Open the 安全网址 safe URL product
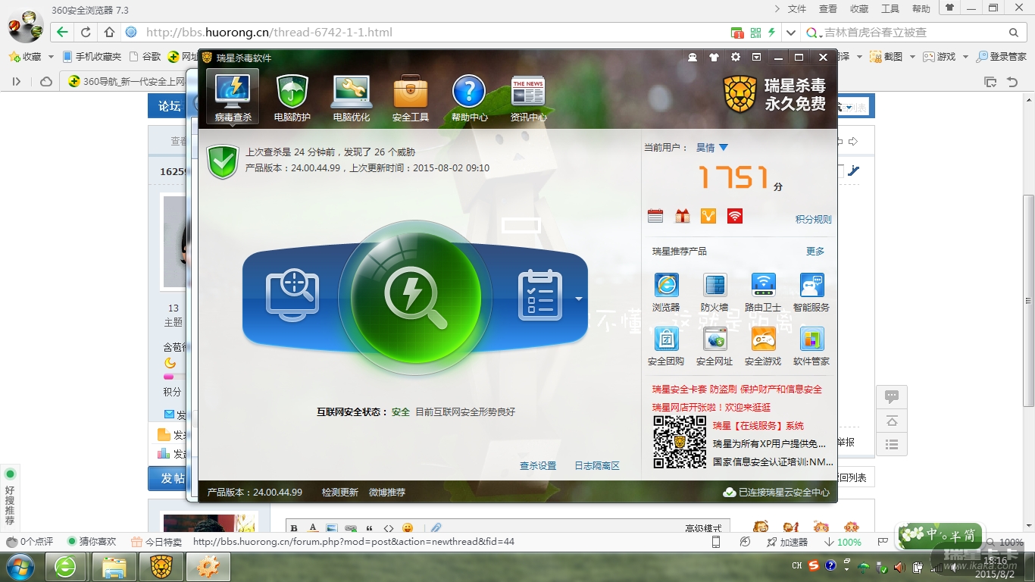This screenshot has height=582, width=1035. (714, 346)
